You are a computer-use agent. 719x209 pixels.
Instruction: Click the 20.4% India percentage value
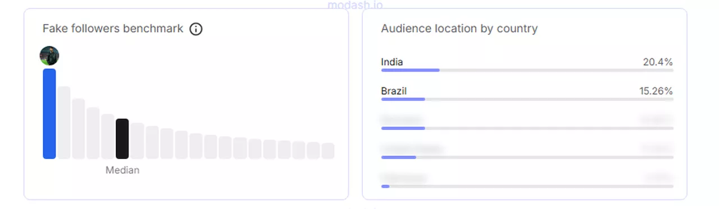coord(658,62)
